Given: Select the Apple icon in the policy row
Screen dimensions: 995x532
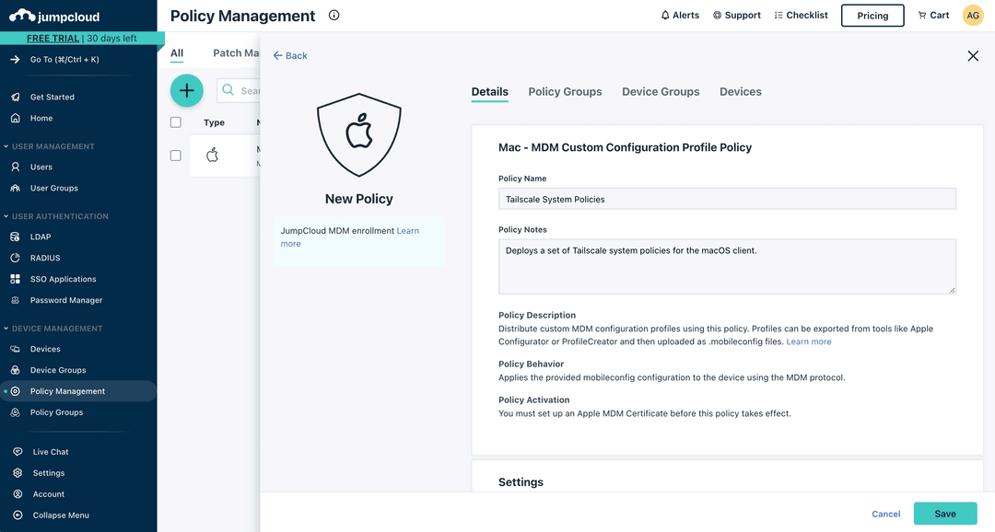Looking at the screenshot, I should pos(213,155).
